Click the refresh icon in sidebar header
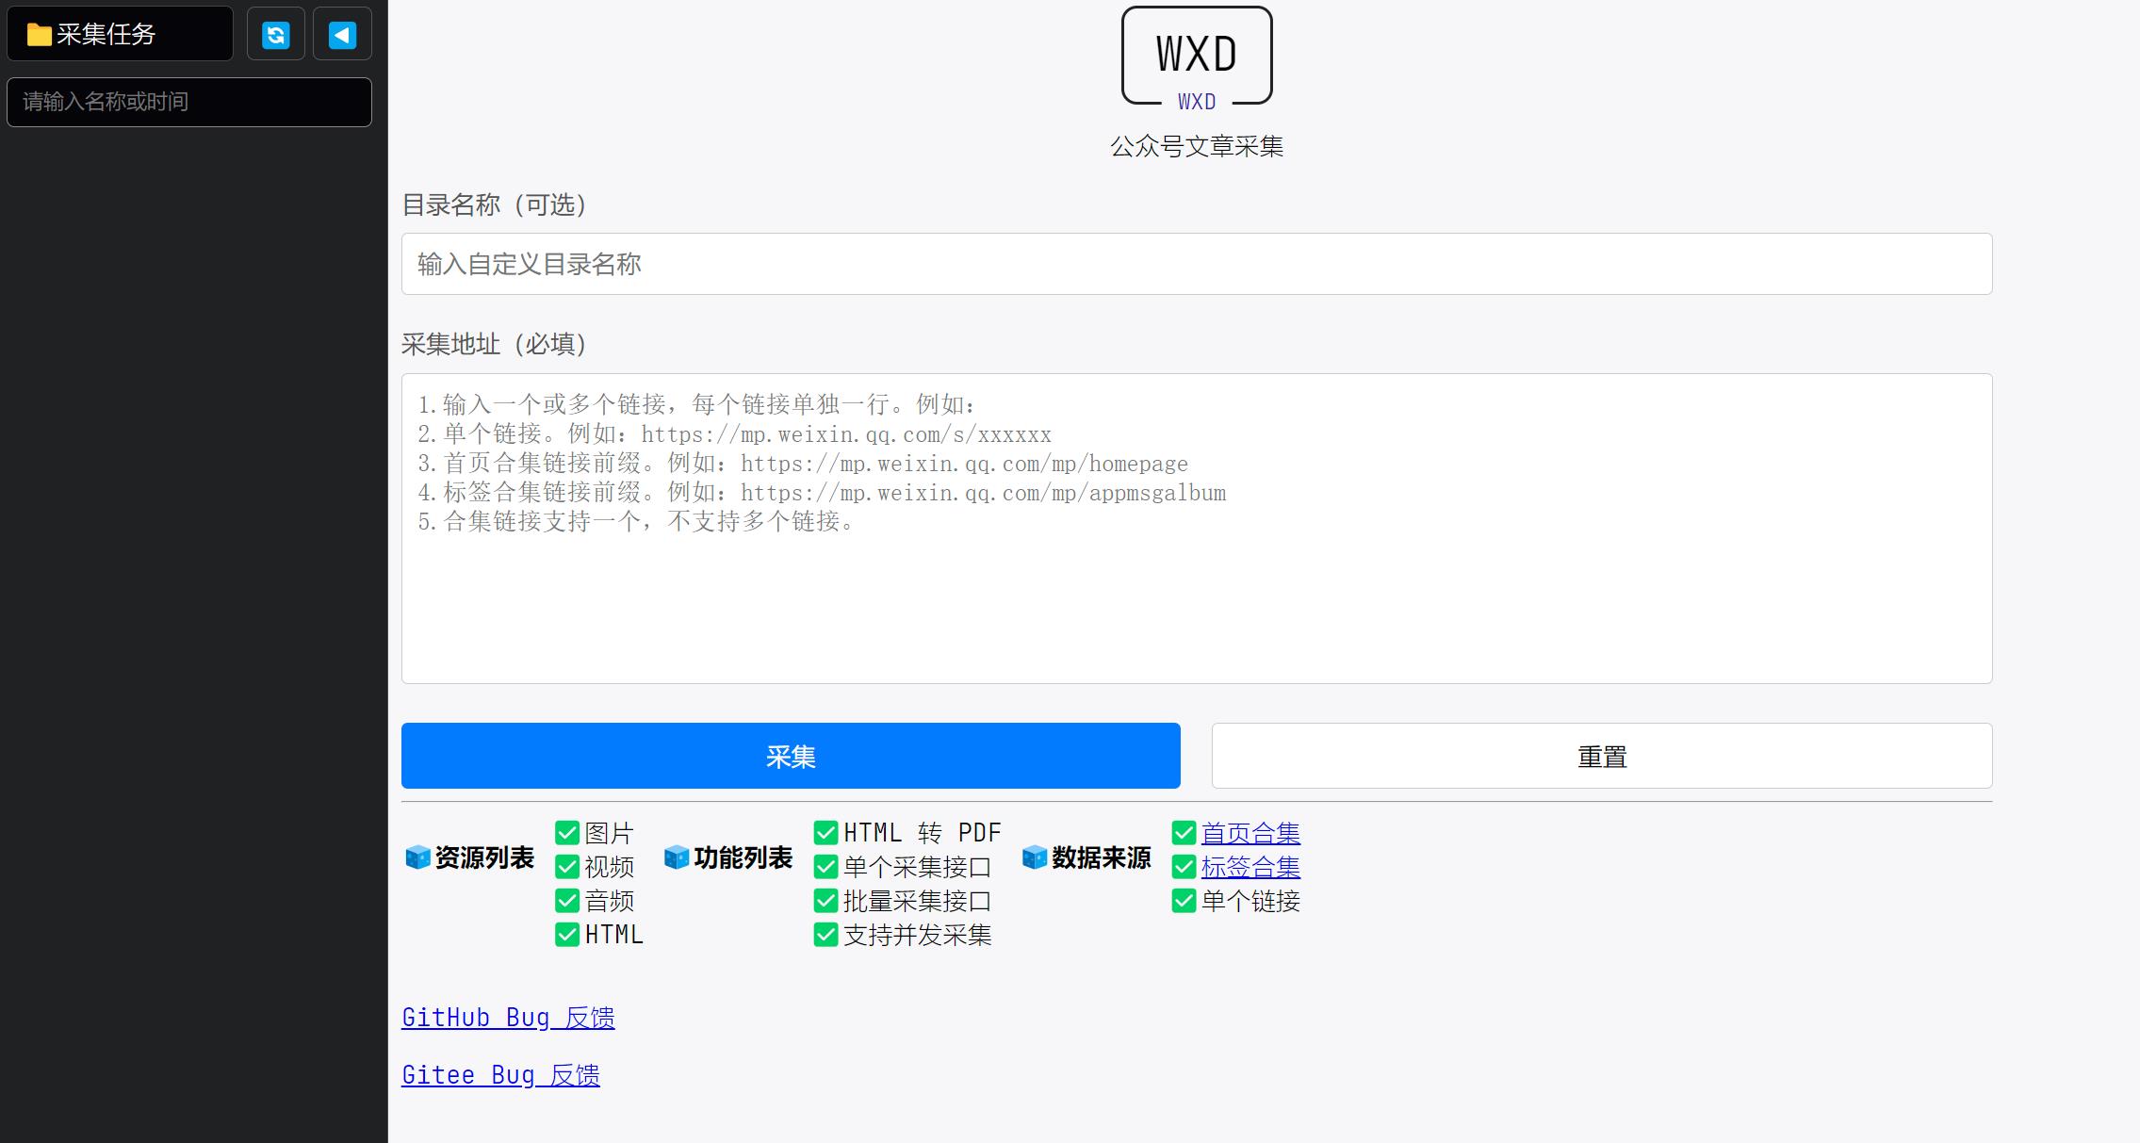This screenshot has height=1143, width=2140. coord(276,35)
